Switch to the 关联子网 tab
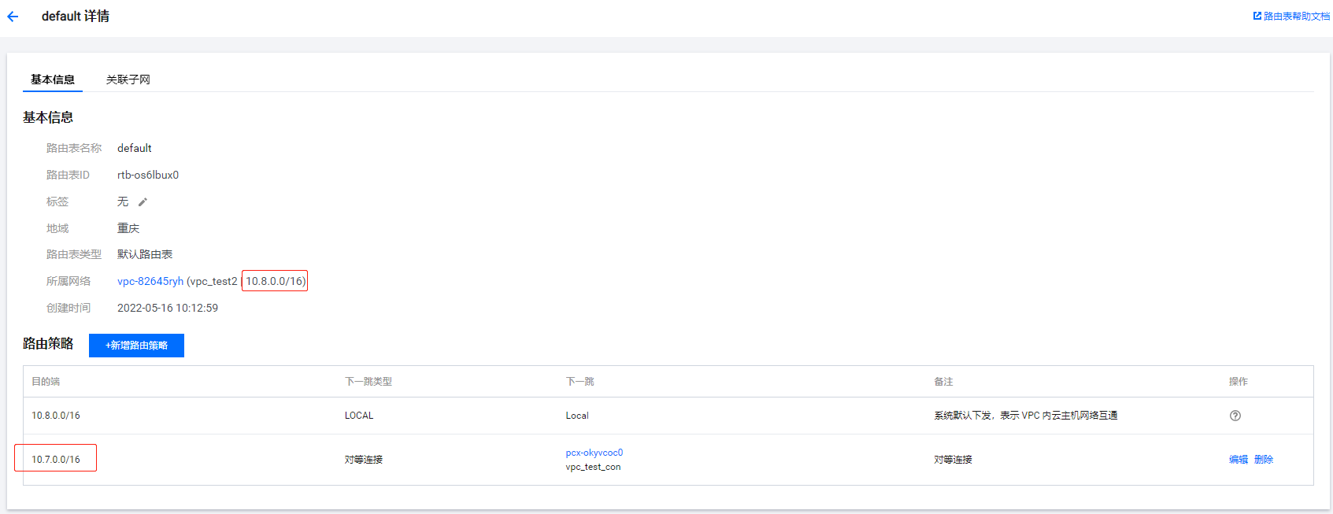1333x514 pixels. click(x=128, y=80)
